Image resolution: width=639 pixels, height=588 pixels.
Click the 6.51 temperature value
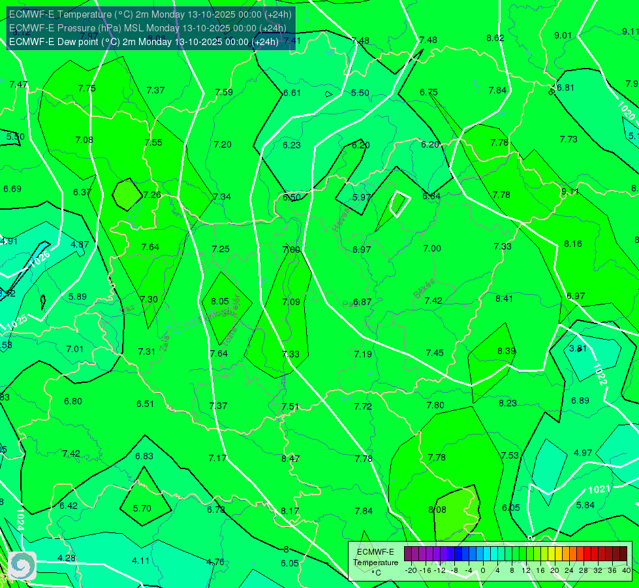[145, 404]
